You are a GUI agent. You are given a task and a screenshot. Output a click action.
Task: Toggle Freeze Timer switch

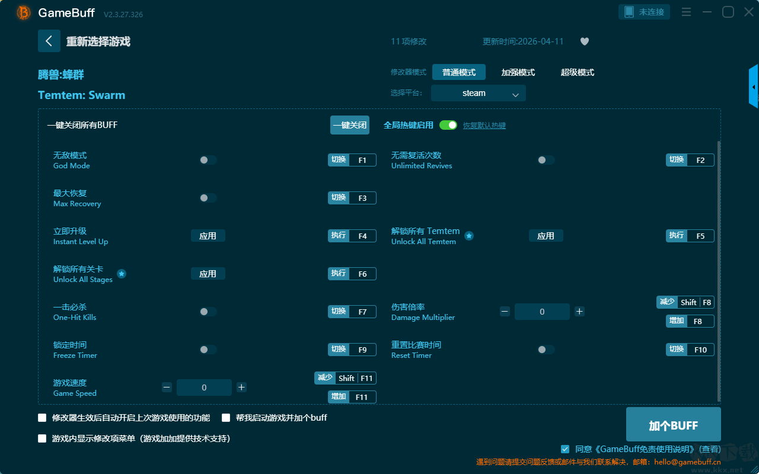pos(208,350)
